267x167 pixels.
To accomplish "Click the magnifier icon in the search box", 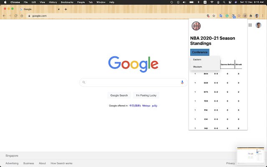I will 84,82.
